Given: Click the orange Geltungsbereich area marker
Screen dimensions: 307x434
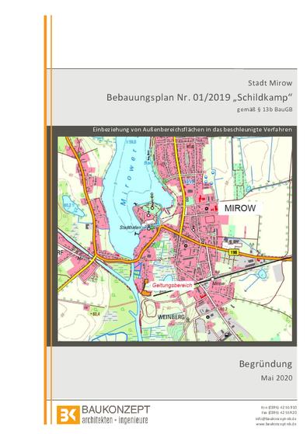Looking at the screenshot, I should coord(146,289).
